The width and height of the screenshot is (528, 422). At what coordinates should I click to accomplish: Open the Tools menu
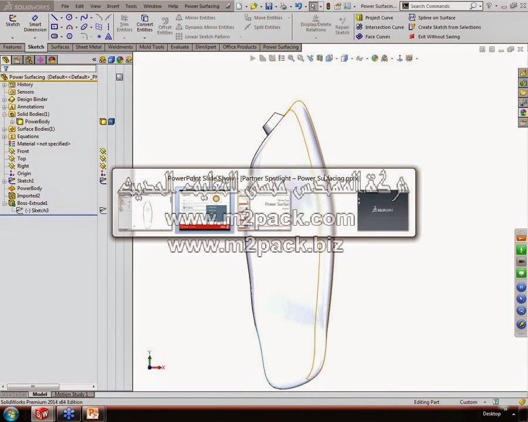(x=131, y=6)
